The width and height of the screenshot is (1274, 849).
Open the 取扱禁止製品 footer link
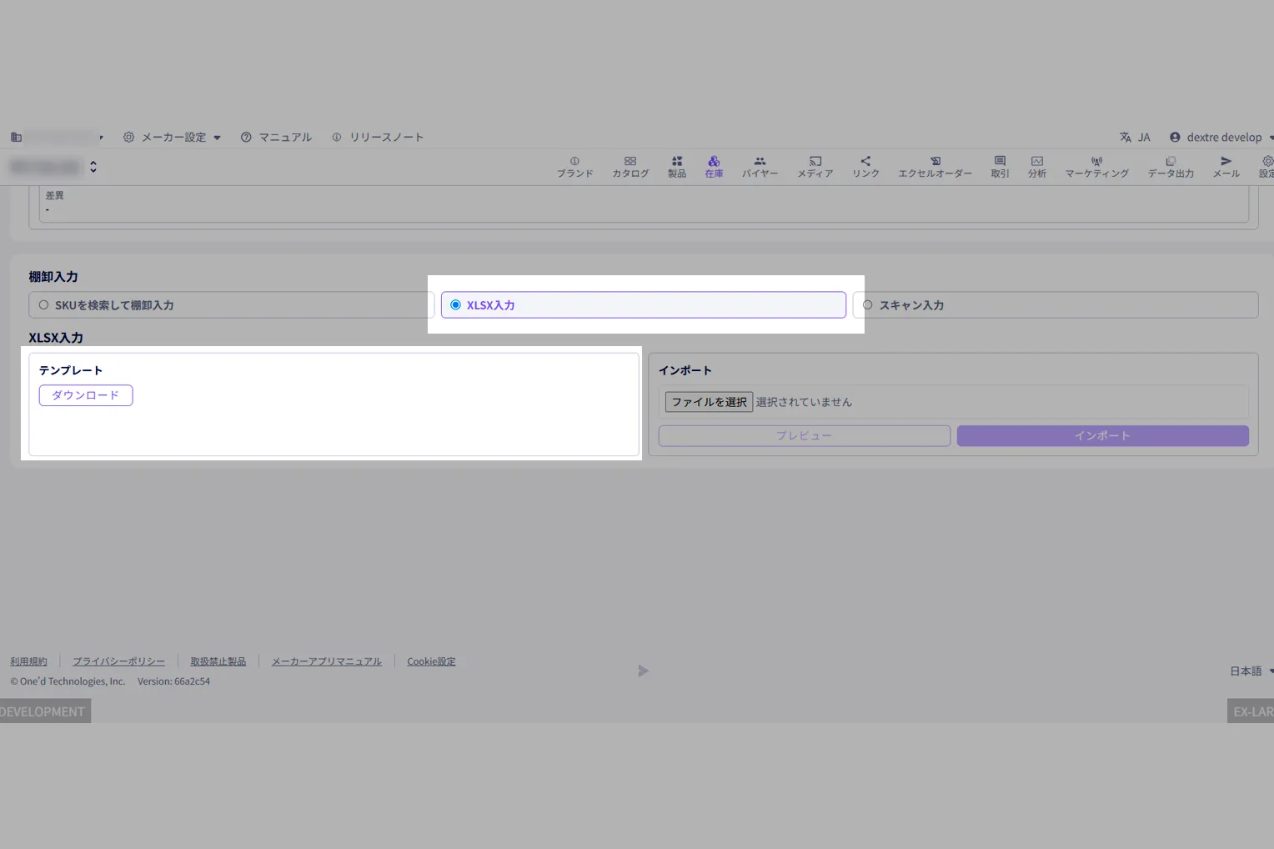218,661
